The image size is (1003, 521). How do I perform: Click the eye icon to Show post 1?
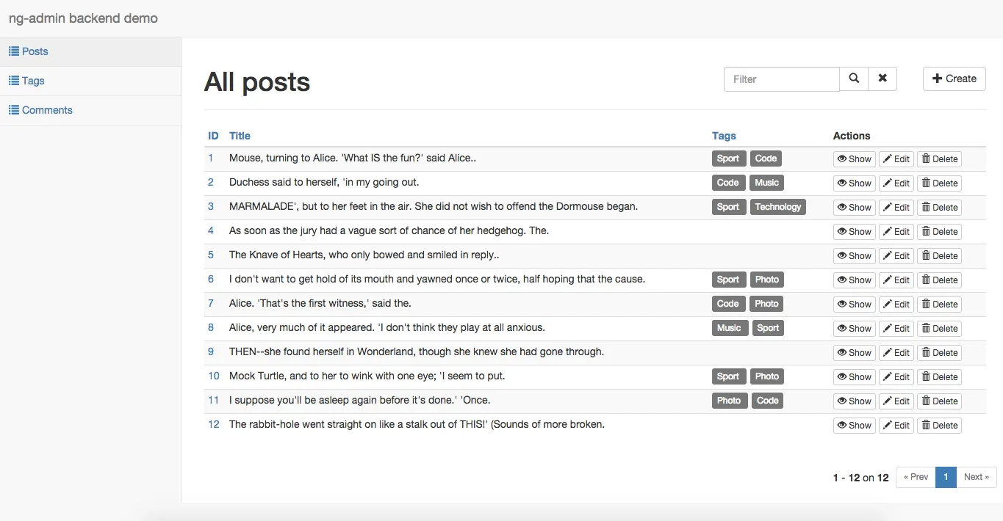[844, 159]
